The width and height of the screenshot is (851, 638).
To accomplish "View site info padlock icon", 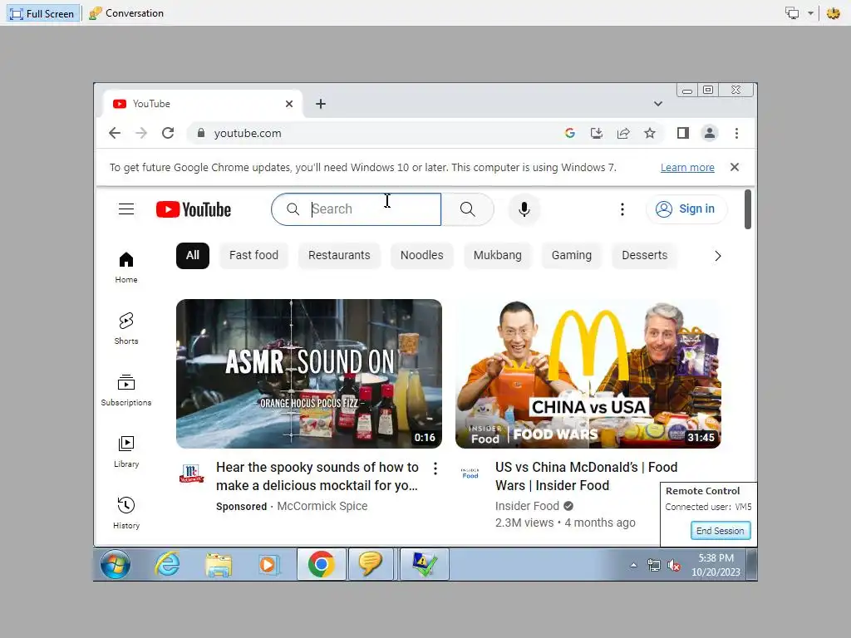I will tap(201, 133).
